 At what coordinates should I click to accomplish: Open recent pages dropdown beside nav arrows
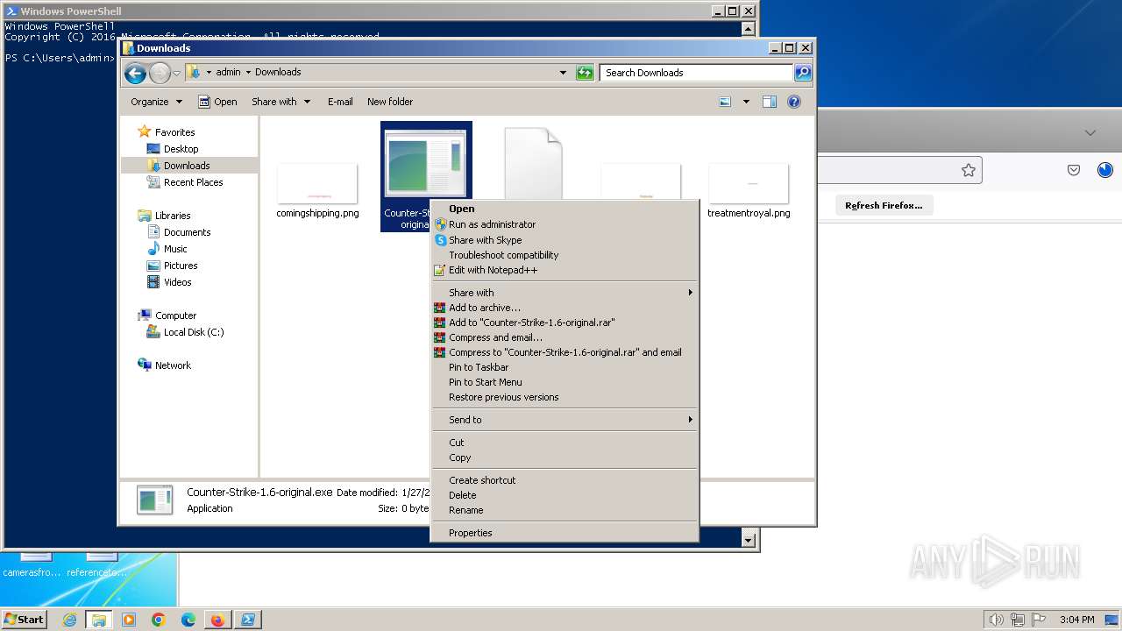176,73
